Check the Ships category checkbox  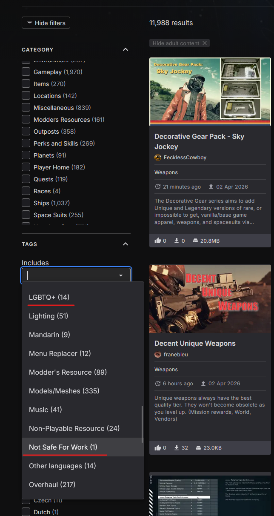[26, 203]
